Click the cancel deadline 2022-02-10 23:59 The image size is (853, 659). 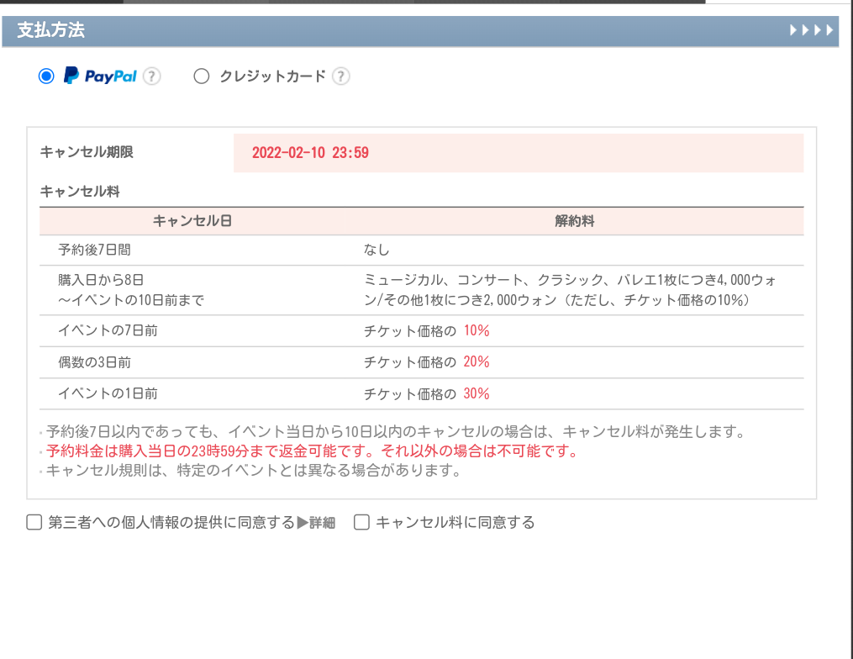tap(310, 153)
